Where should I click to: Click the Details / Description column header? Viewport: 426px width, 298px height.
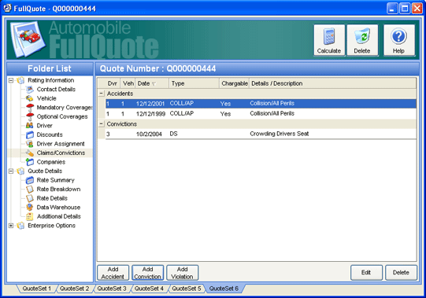point(332,83)
